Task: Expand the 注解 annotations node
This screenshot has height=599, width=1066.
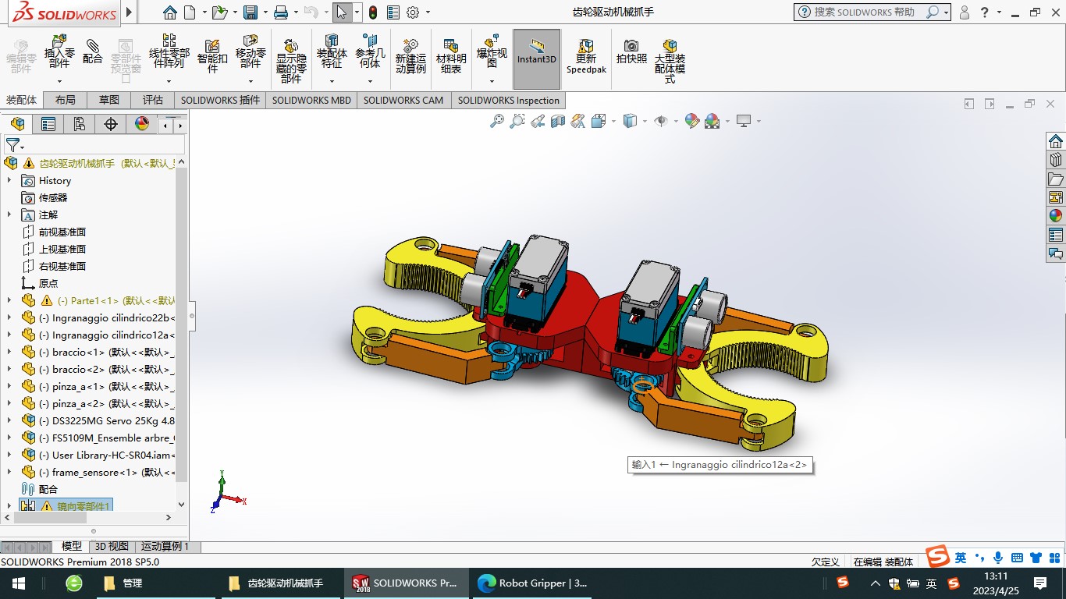Action: click(9, 214)
